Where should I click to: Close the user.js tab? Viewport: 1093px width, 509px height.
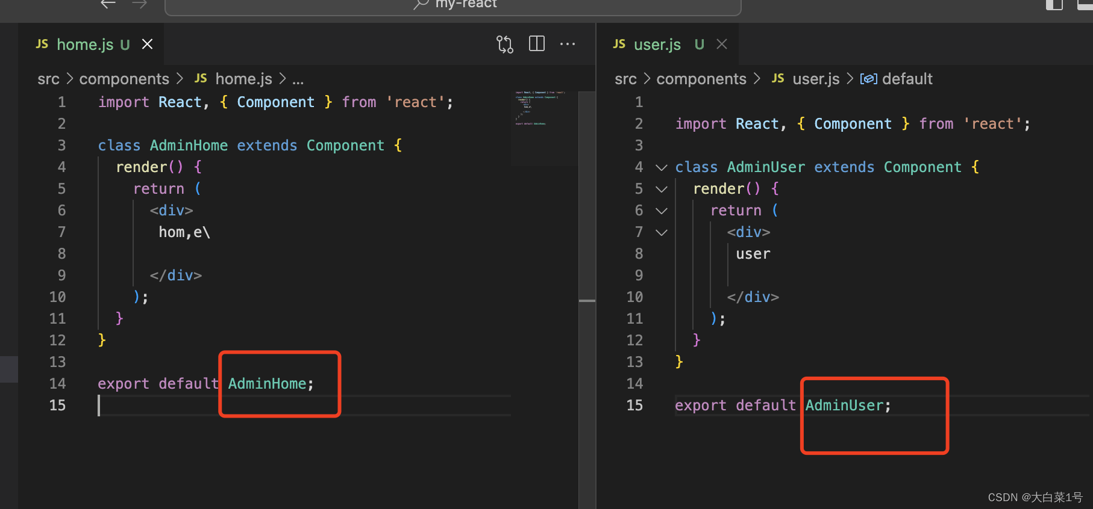tap(722, 44)
